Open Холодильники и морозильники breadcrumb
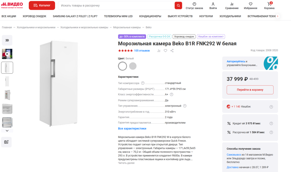This screenshot has width=291, height=172. pos(36,27)
